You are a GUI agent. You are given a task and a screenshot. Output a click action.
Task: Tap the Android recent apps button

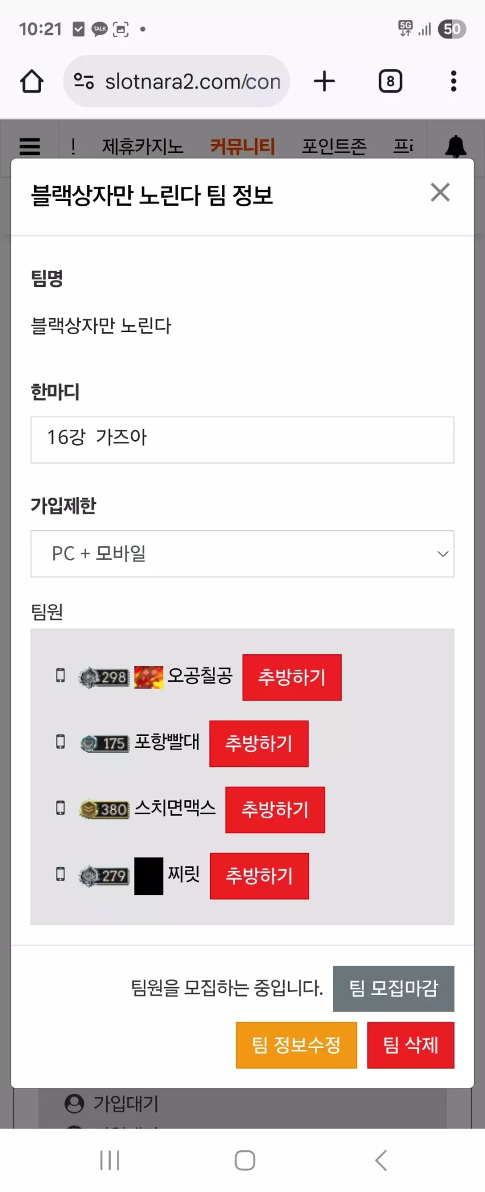(110, 1160)
